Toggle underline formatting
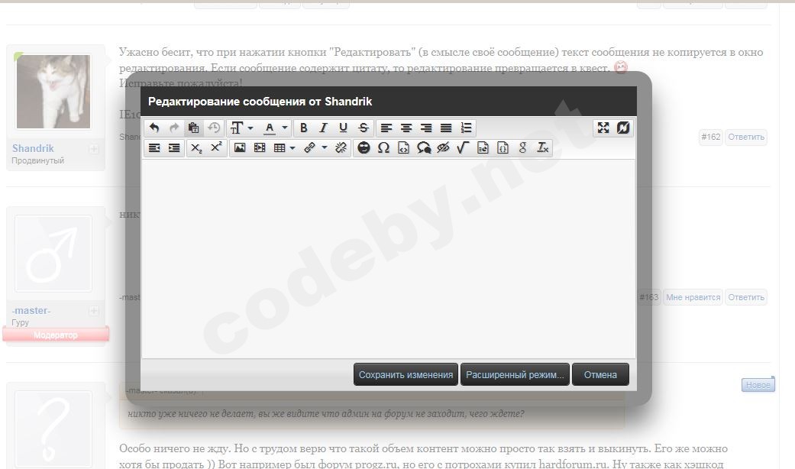This screenshot has width=795, height=469. click(343, 128)
